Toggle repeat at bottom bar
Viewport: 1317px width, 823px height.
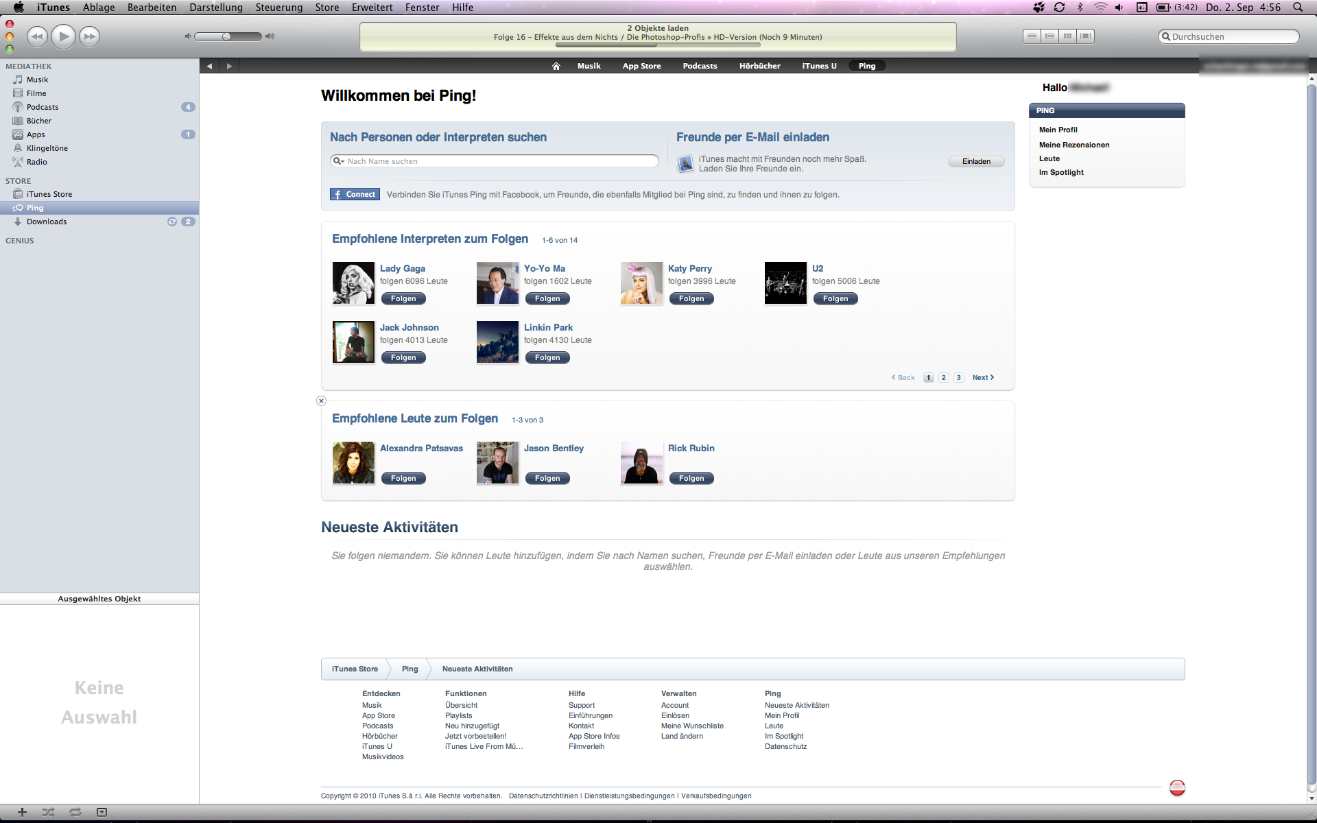pyautogui.click(x=75, y=812)
